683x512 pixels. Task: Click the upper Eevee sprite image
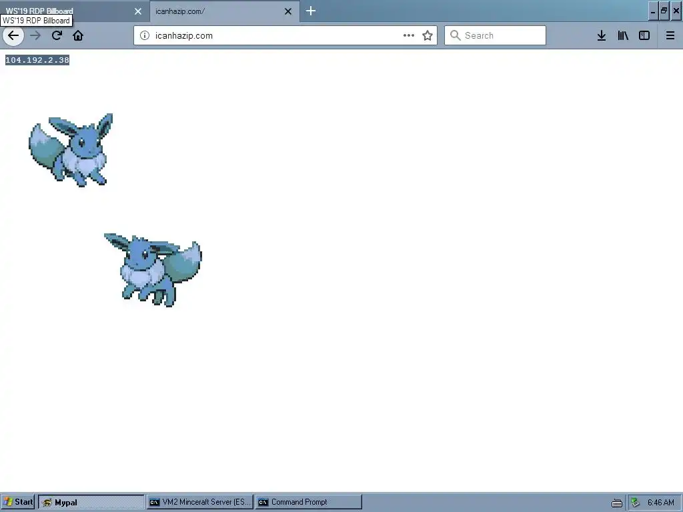(x=71, y=150)
